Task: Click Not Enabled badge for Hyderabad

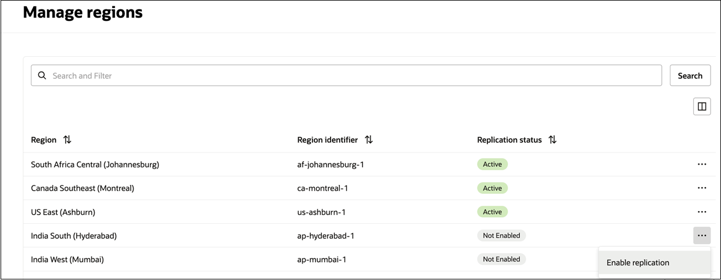Action: click(x=501, y=236)
